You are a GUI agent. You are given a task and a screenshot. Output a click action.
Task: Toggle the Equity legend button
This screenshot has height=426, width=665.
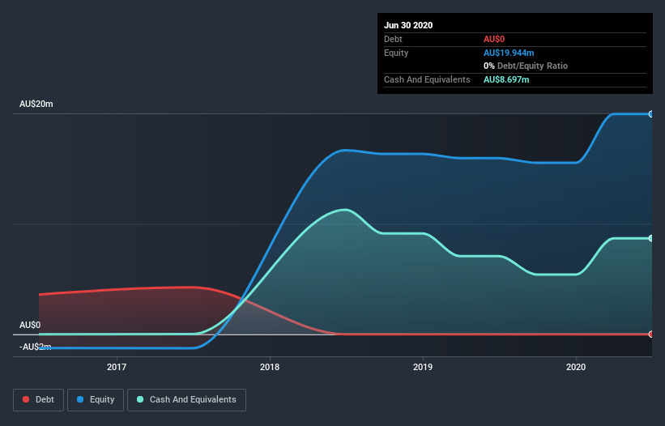pyautogui.click(x=96, y=400)
